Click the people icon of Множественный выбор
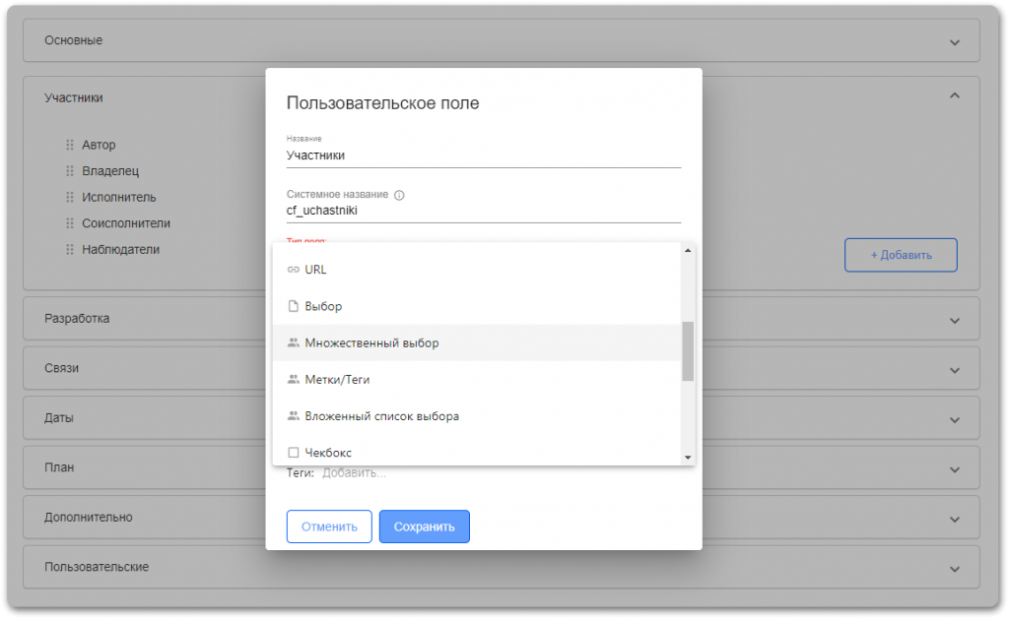 [294, 342]
